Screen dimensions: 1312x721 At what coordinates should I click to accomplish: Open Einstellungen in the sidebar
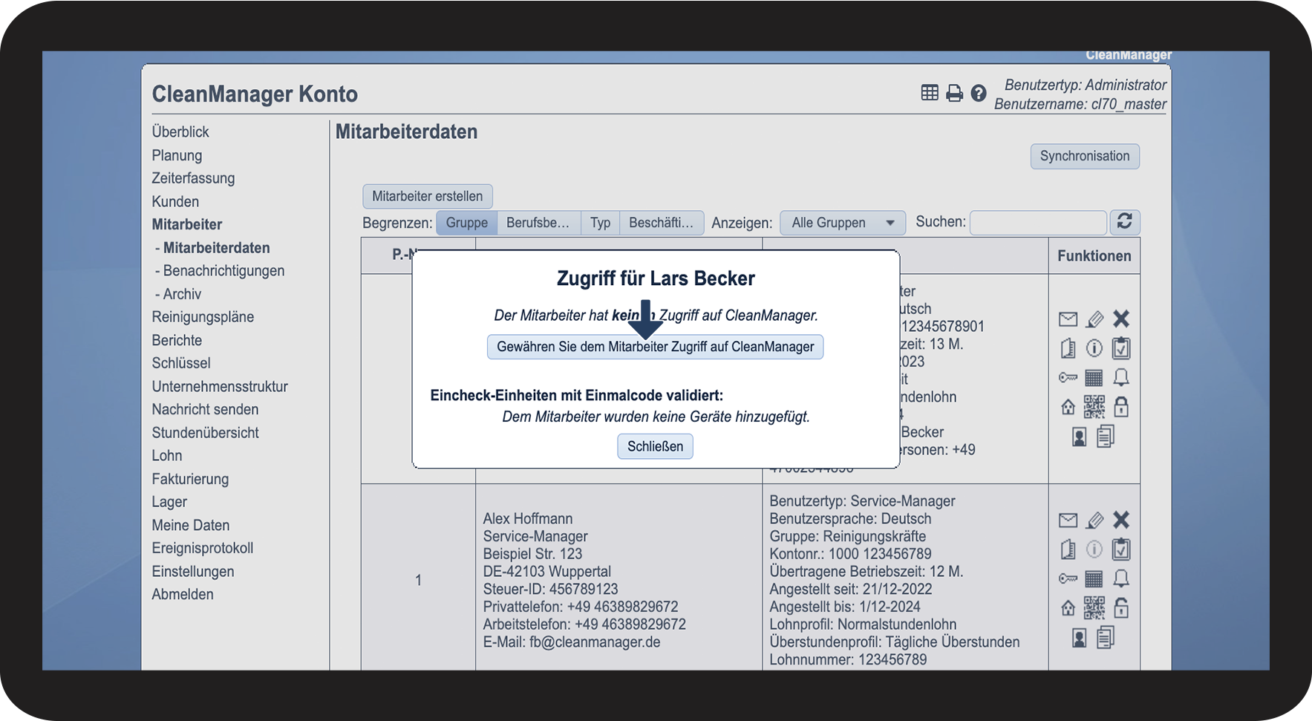click(x=193, y=571)
